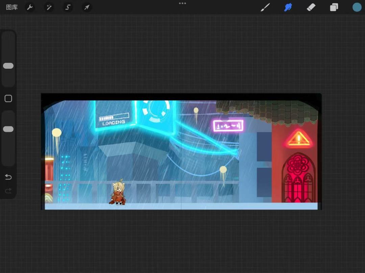Redo the last undone action
Image resolution: width=365 pixels, height=273 pixels.
coord(8,191)
